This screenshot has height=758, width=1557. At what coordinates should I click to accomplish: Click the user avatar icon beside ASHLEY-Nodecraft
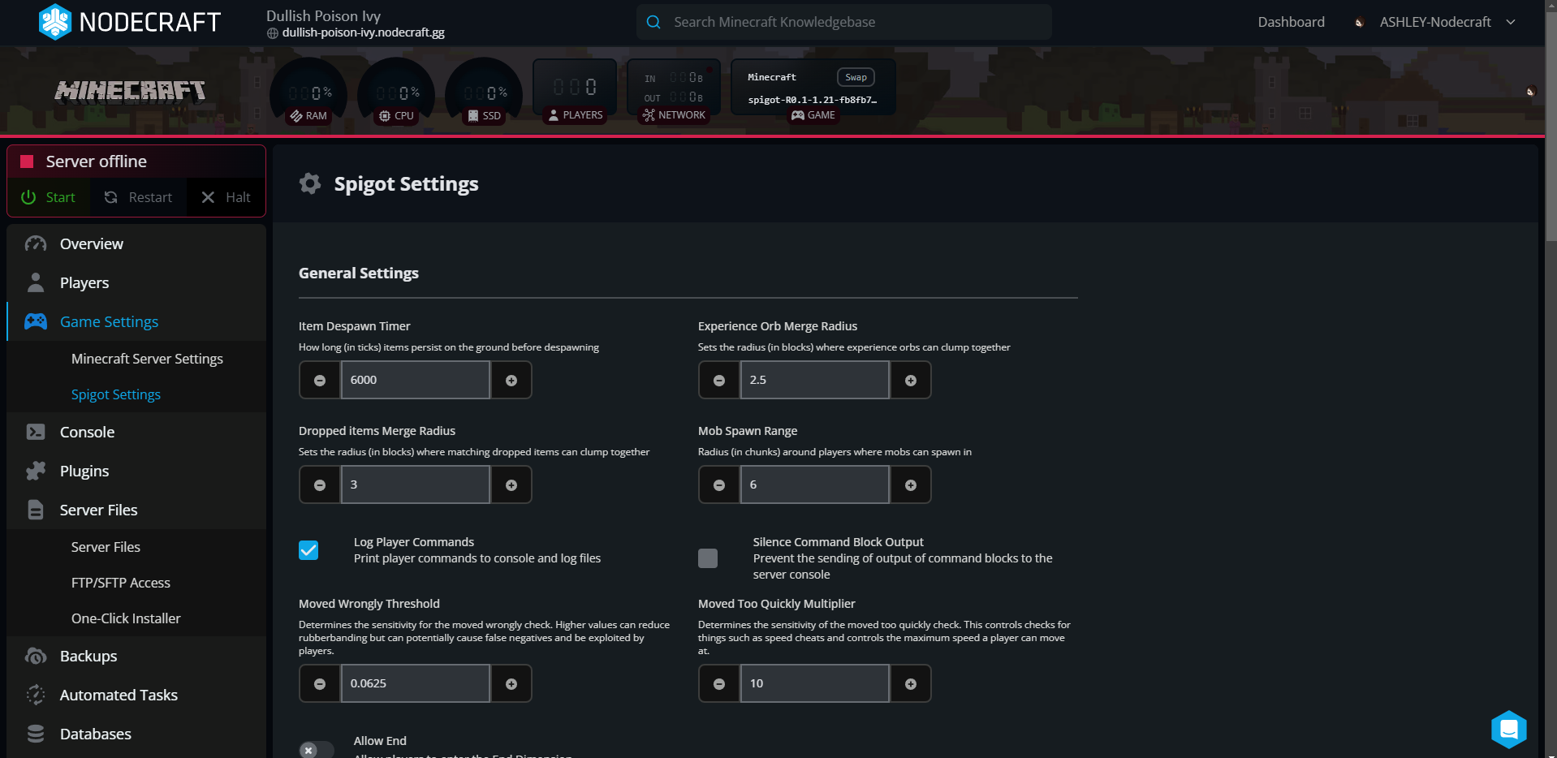point(1359,23)
